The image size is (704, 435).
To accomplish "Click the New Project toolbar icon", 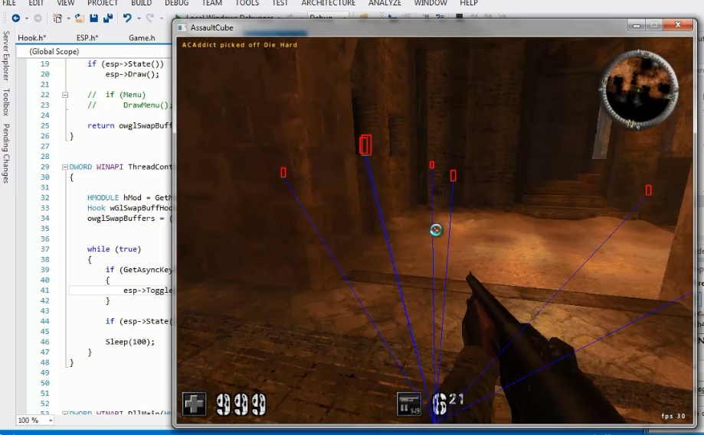I will (57, 18).
